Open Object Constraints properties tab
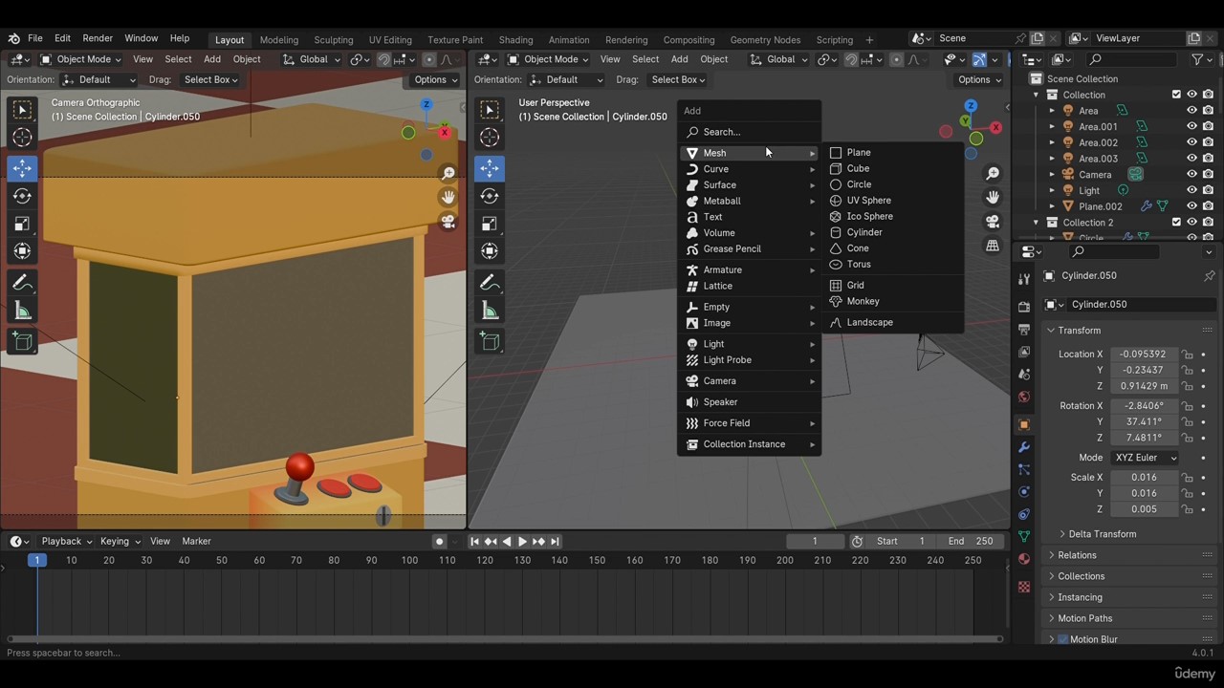 [x=1024, y=514]
